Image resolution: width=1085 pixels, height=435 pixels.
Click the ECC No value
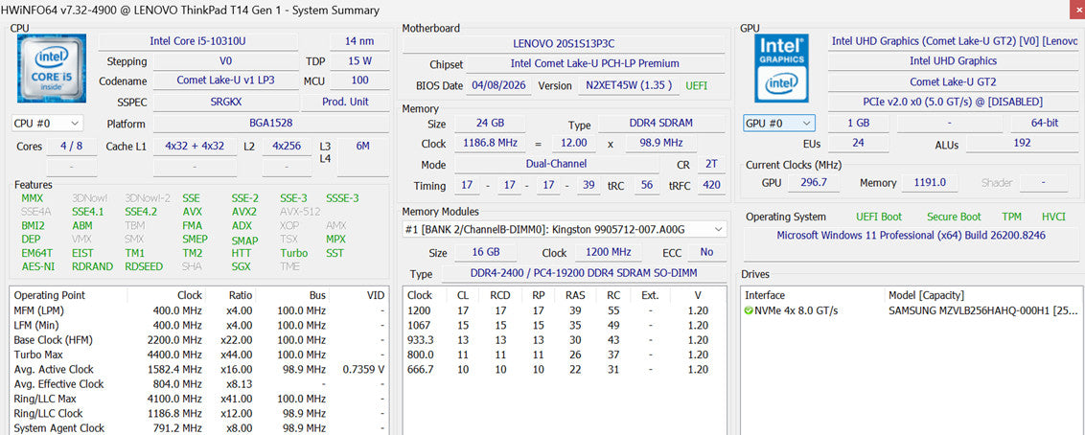(x=706, y=252)
